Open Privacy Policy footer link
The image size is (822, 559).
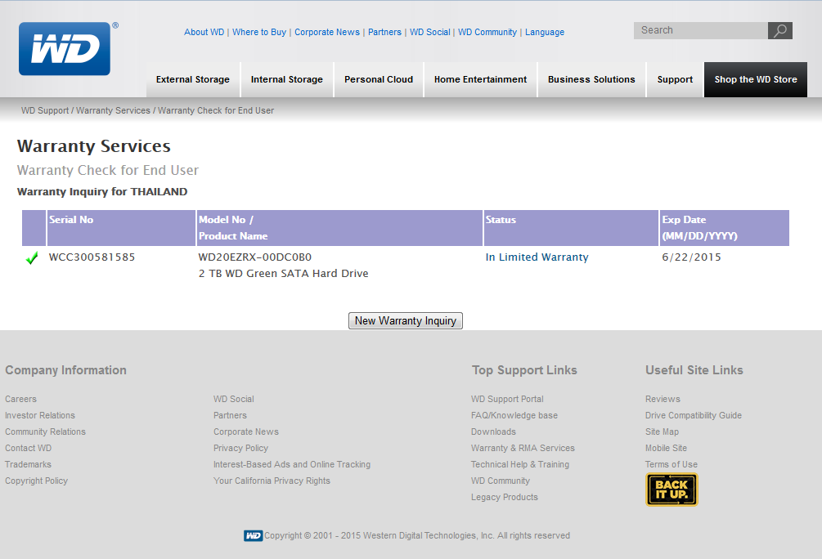click(240, 448)
